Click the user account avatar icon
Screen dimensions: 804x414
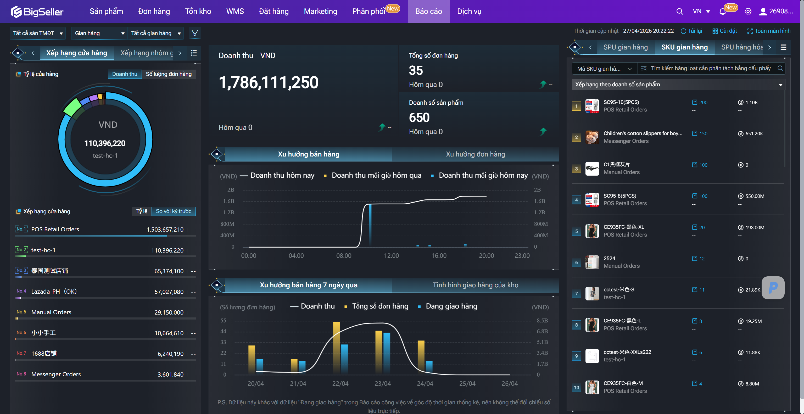[763, 12]
